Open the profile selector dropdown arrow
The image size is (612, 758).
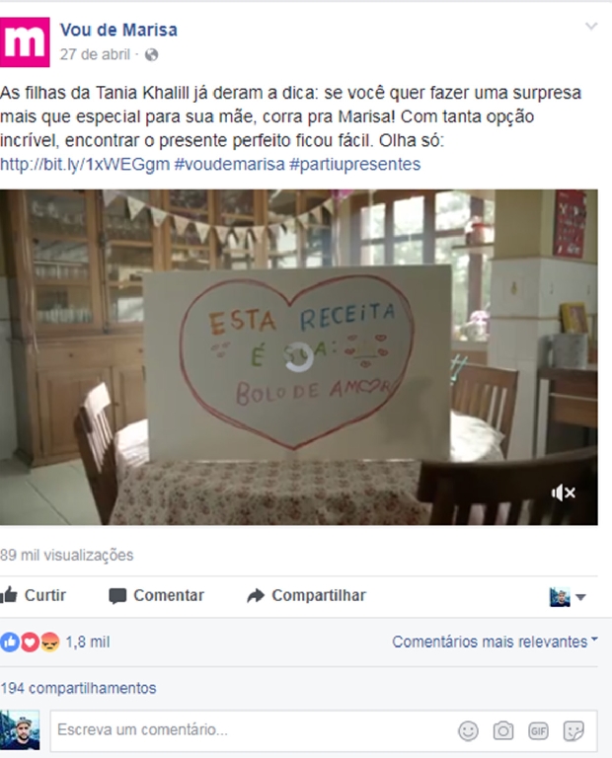[581, 597]
